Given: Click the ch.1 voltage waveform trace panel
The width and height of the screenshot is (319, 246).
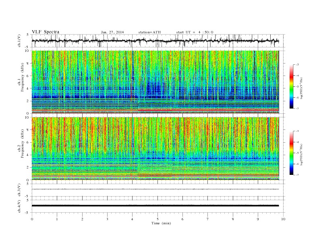Looking at the screenshot, I should click(158, 41).
